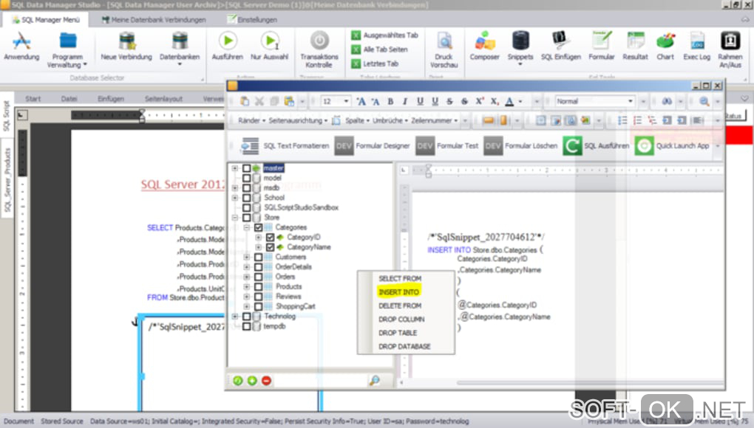This screenshot has height=428, width=754.
Task: Expand the Orders table node
Action: pos(247,277)
